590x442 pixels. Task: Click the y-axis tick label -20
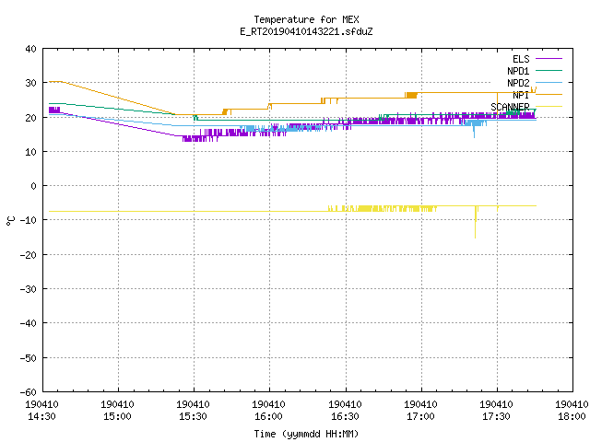click(x=29, y=255)
